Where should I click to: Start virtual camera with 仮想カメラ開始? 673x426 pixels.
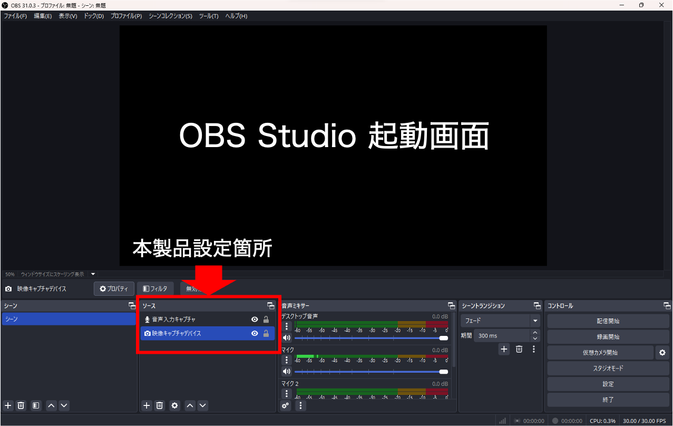tap(600, 353)
